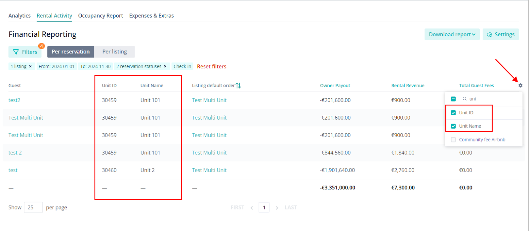529x231 pixels.
Task: Click Owner Payout value -€844,560.00
Action: coord(335,153)
